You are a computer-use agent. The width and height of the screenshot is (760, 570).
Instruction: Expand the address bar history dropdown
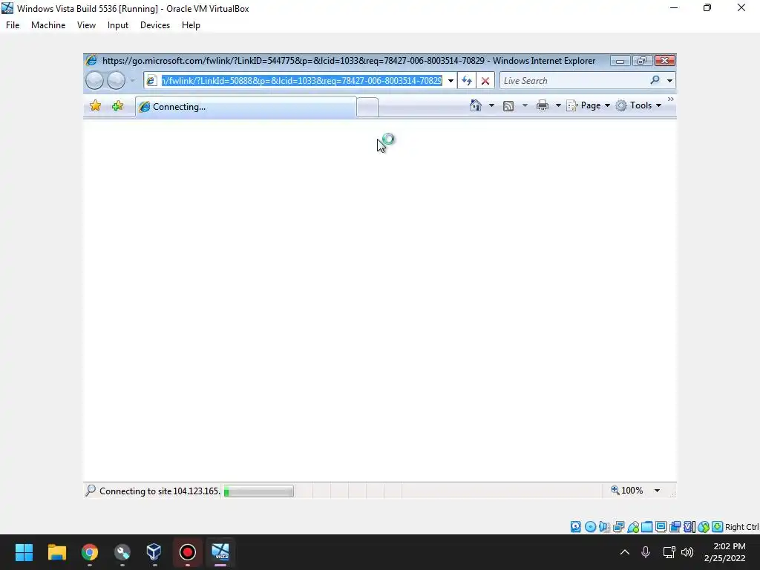point(451,80)
